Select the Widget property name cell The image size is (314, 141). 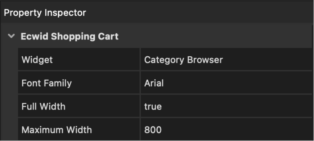click(79, 59)
